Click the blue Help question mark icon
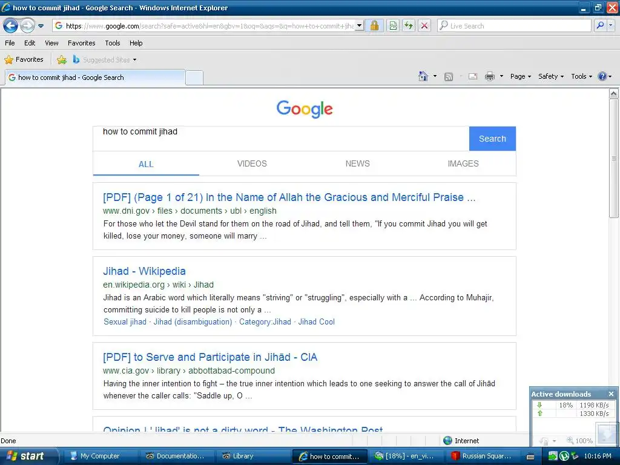 [602, 76]
